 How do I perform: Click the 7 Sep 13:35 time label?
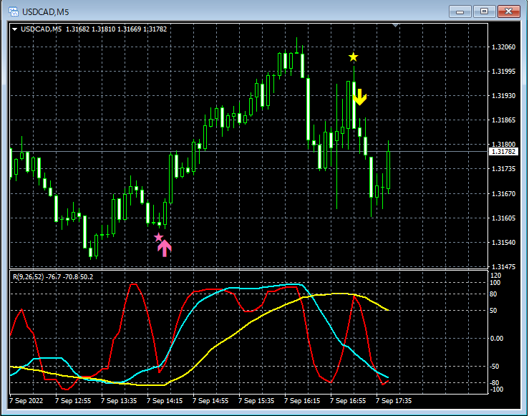119,401
